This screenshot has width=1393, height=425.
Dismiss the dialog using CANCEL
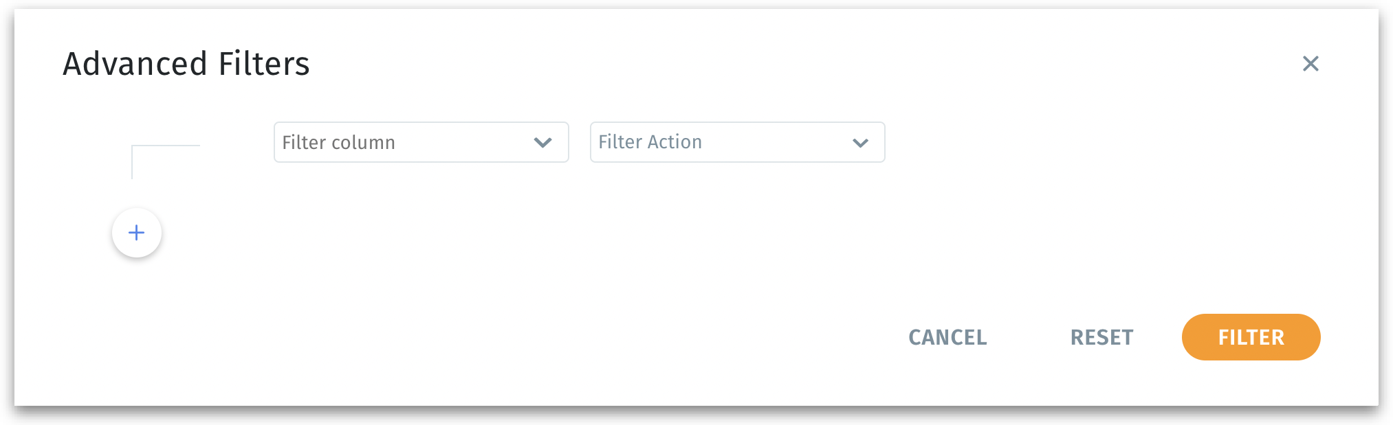tap(947, 337)
